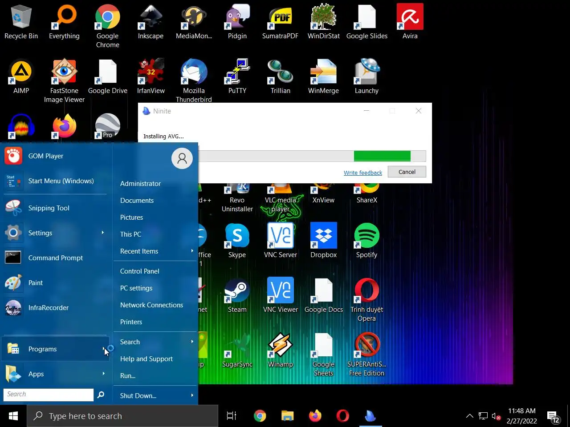Open the Windows Start button on taskbar
570x427 pixels.
coord(13,416)
